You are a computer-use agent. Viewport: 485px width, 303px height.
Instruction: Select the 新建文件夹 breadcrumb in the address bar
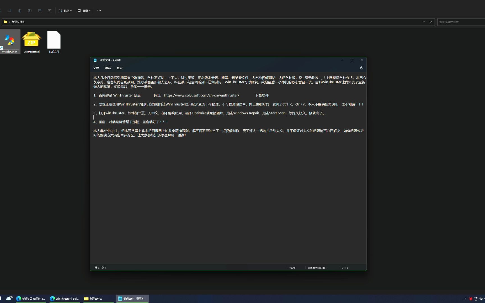[18, 22]
